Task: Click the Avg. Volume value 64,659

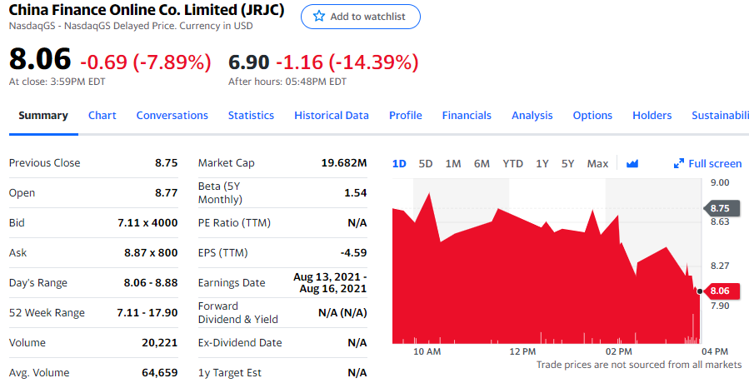Action: click(159, 373)
